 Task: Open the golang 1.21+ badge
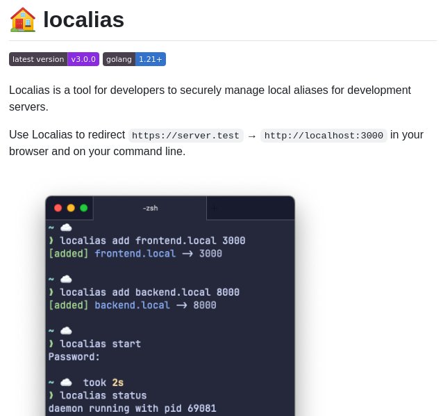(x=134, y=59)
